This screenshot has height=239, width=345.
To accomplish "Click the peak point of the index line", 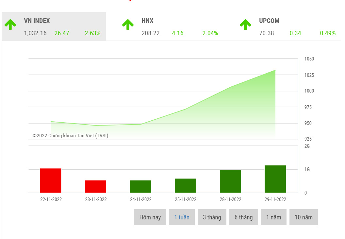I will [x=275, y=70].
